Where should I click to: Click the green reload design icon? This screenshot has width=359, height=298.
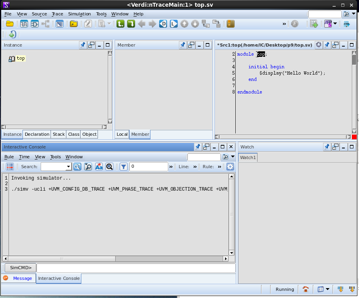click(x=12, y=35)
